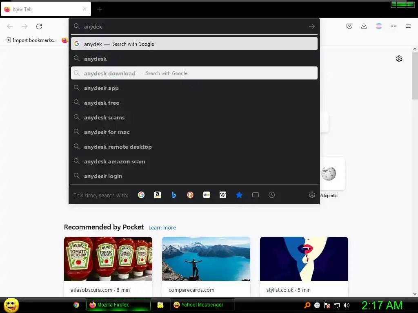Choose the 'anydesk free' suggestion
The height and width of the screenshot is (313, 418).
tap(194, 103)
